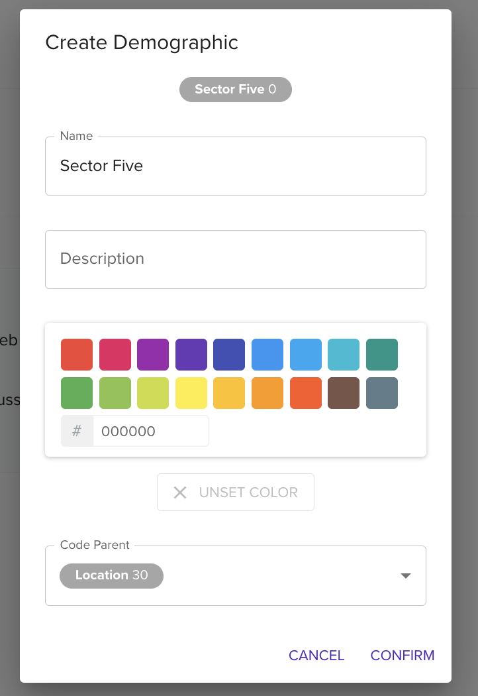The width and height of the screenshot is (478, 696).
Task: Expand the Code Parent dropdown arrow
Action: pyautogui.click(x=406, y=576)
